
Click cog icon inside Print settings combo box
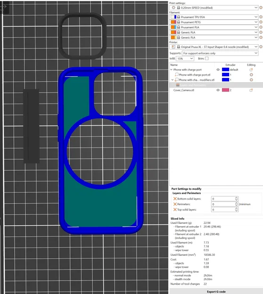[x=173, y=8]
